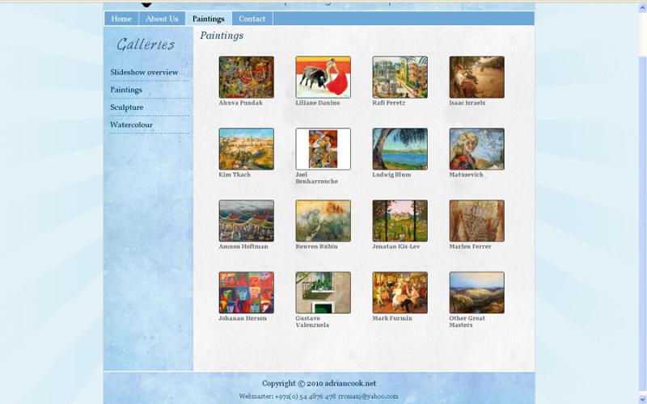
Task: Click the Gustavo Valenzuela name caption
Action: (312, 322)
